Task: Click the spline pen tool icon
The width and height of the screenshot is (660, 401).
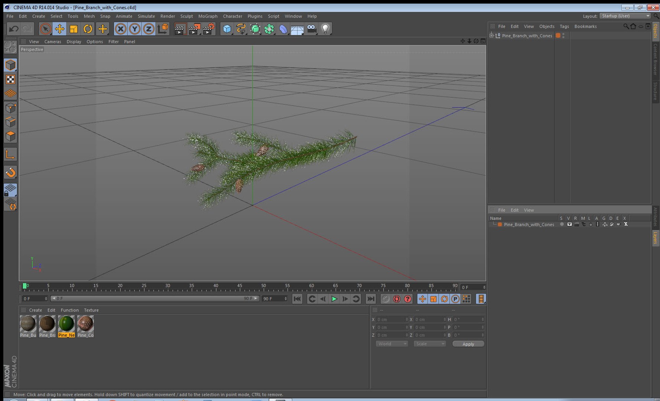Action: 241,29
